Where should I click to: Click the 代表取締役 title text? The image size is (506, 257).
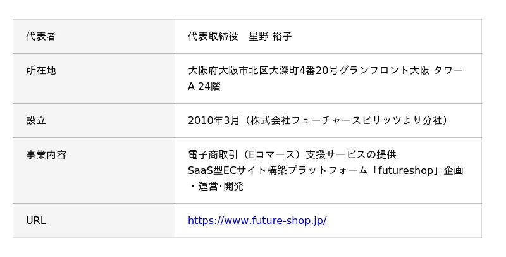point(213,36)
